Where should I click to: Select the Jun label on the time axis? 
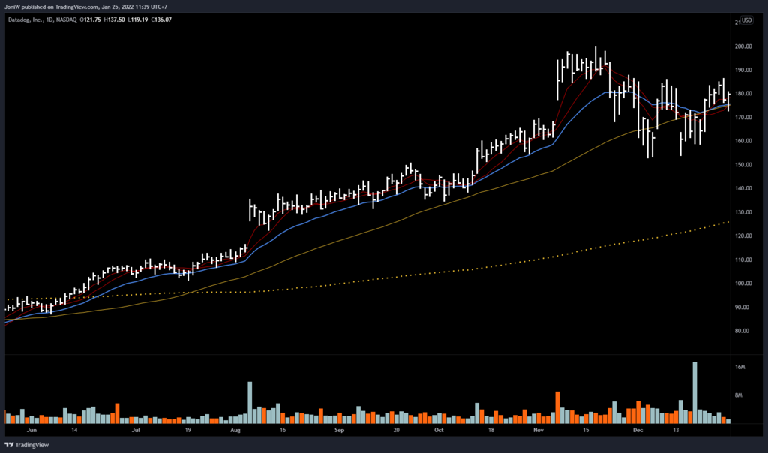[x=31, y=431]
